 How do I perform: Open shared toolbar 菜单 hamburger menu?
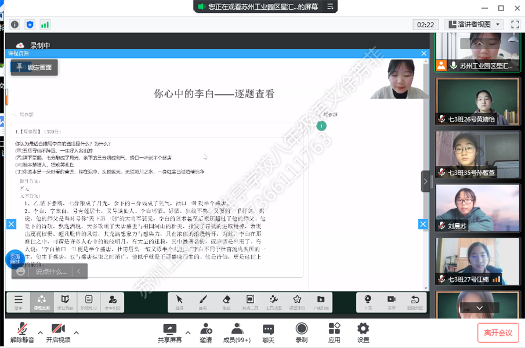point(19,302)
